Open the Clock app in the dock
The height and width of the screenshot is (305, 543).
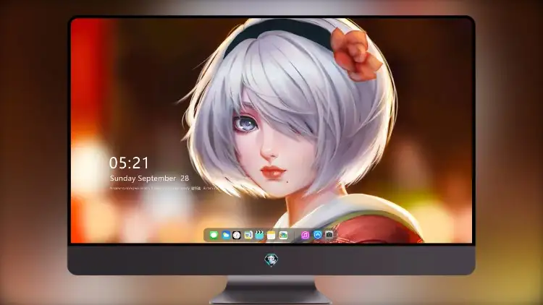coord(237,235)
